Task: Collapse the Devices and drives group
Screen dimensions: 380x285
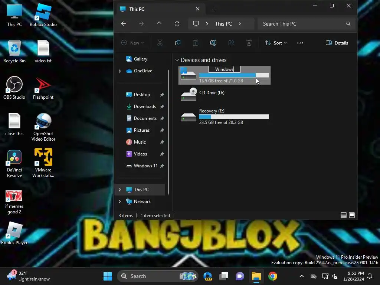Action: (177, 60)
